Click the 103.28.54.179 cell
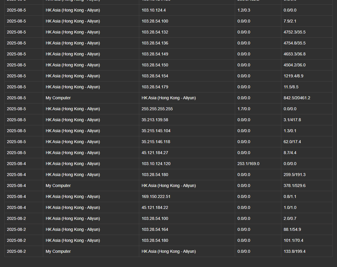 coord(155,87)
